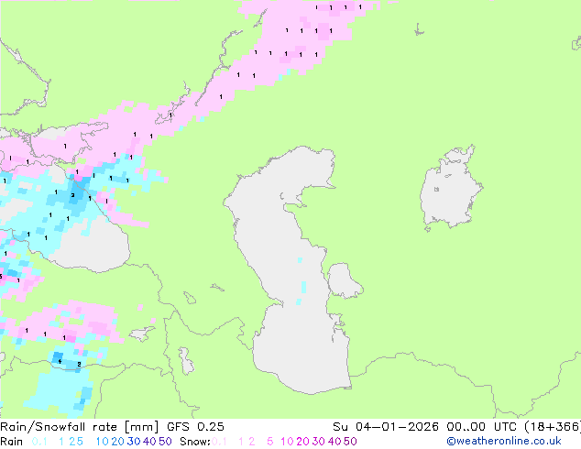Pick the Snow legend 5 value
The height and width of the screenshot is (449, 581).
tap(270, 442)
